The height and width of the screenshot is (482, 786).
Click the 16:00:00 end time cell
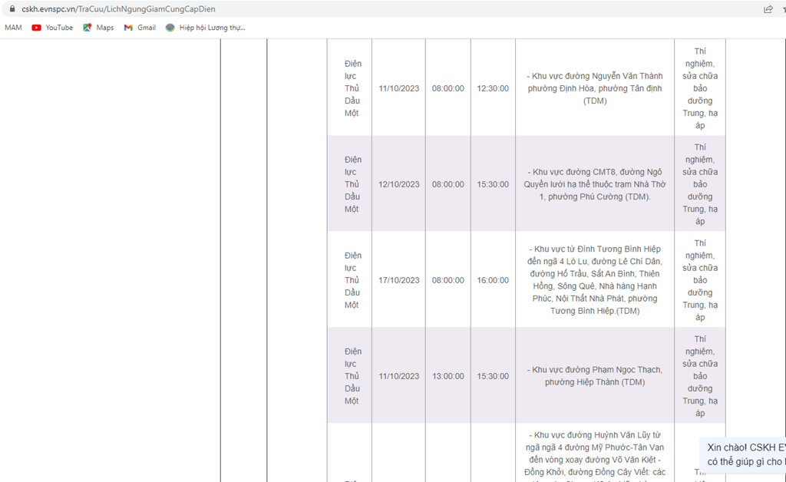493,280
